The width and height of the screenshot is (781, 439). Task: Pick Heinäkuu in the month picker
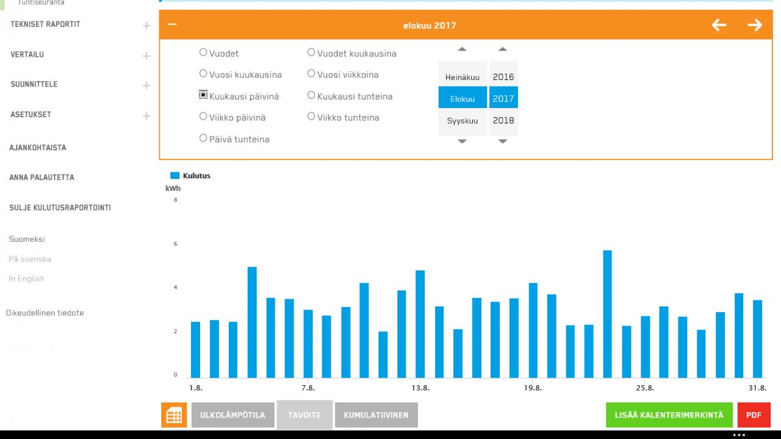coord(462,78)
